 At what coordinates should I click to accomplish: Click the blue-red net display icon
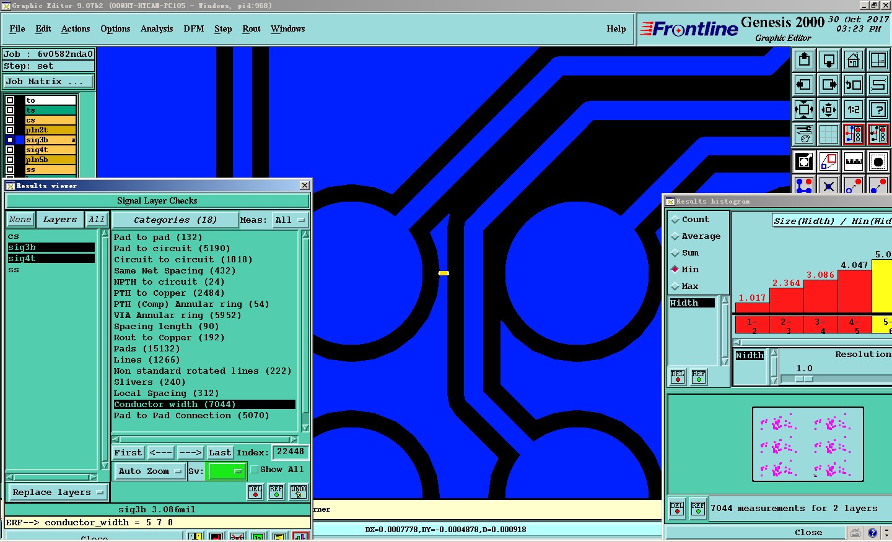[854, 134]
